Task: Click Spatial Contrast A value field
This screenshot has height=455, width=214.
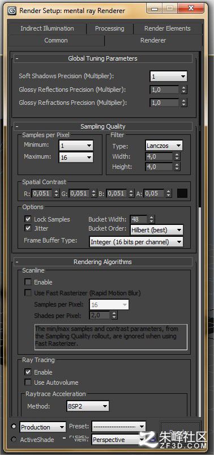Action: [x=153, y=193]
